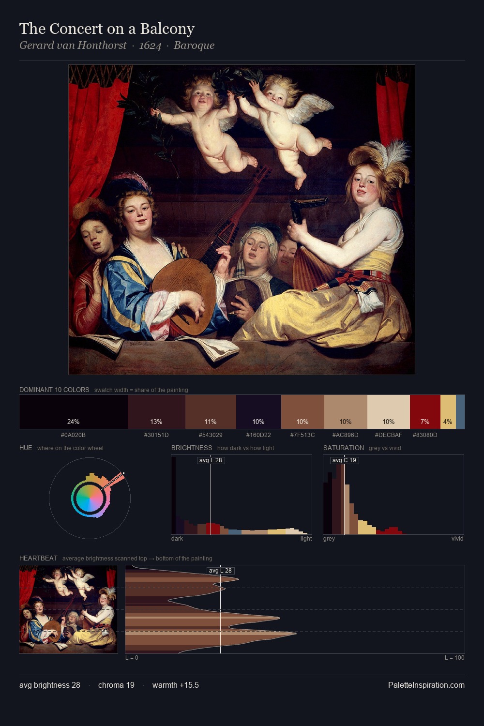The image size is (484, 726).
Task: Click the hex label #AC896D
Action: [346, 435]
